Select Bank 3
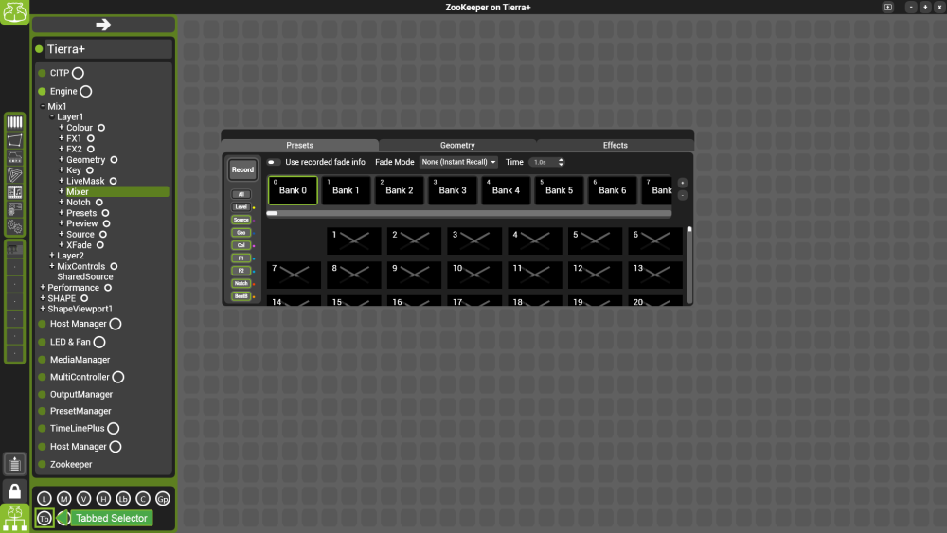Viewport: 947px width, 533px height. 453,190
